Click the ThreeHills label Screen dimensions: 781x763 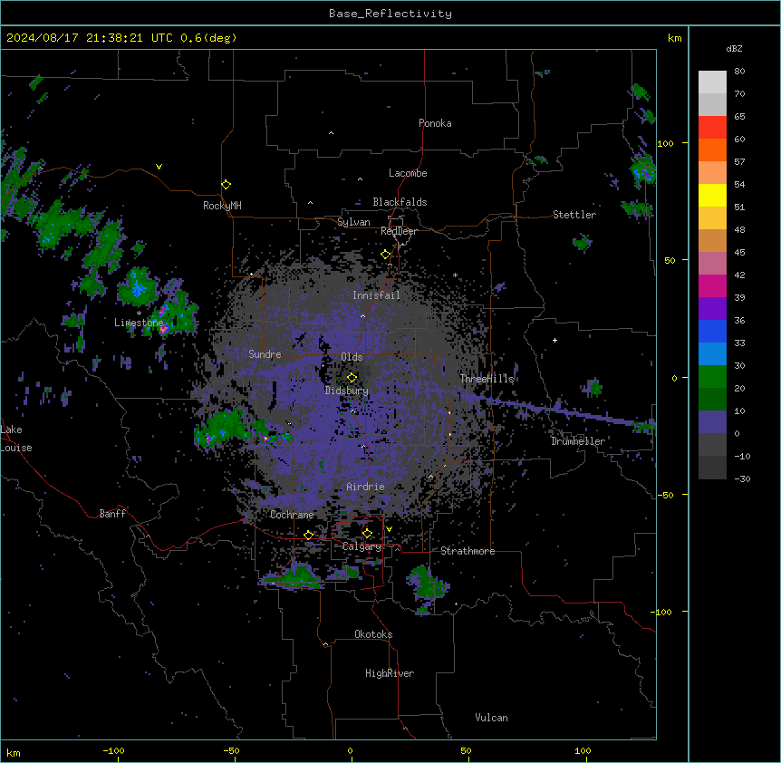point(487,379)
